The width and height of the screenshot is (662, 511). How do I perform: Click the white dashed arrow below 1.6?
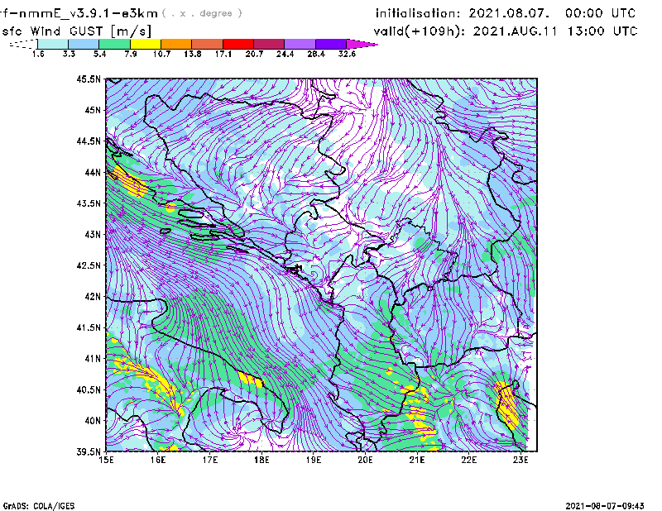click(x=23, y=44)
